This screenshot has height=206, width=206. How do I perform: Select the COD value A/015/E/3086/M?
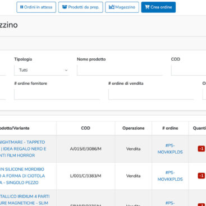[86, 149]
